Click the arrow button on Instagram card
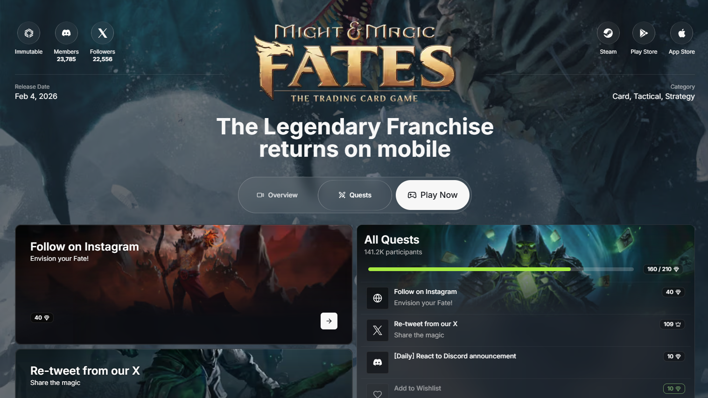The image size is (708, 398). click(329, 321)
